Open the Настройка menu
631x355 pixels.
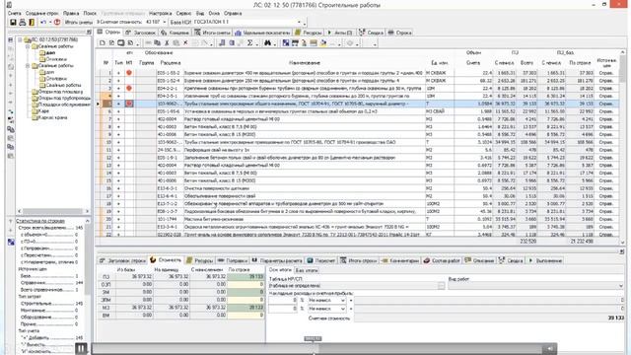pos(160,13)
